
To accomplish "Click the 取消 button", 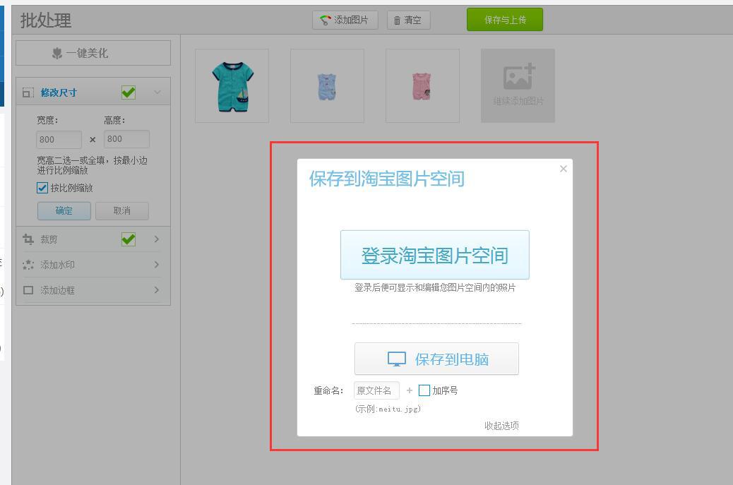I will pos(122,210).
